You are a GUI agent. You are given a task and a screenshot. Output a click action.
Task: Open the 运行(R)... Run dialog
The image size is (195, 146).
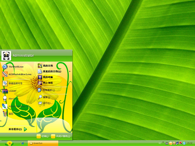(x=45, y=103)
